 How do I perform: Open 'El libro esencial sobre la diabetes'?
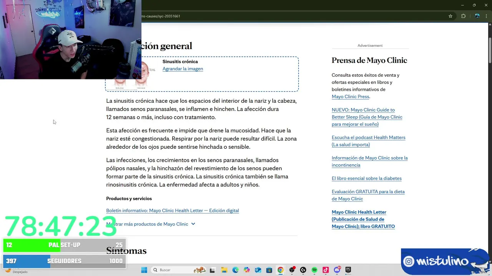(366, 178)
